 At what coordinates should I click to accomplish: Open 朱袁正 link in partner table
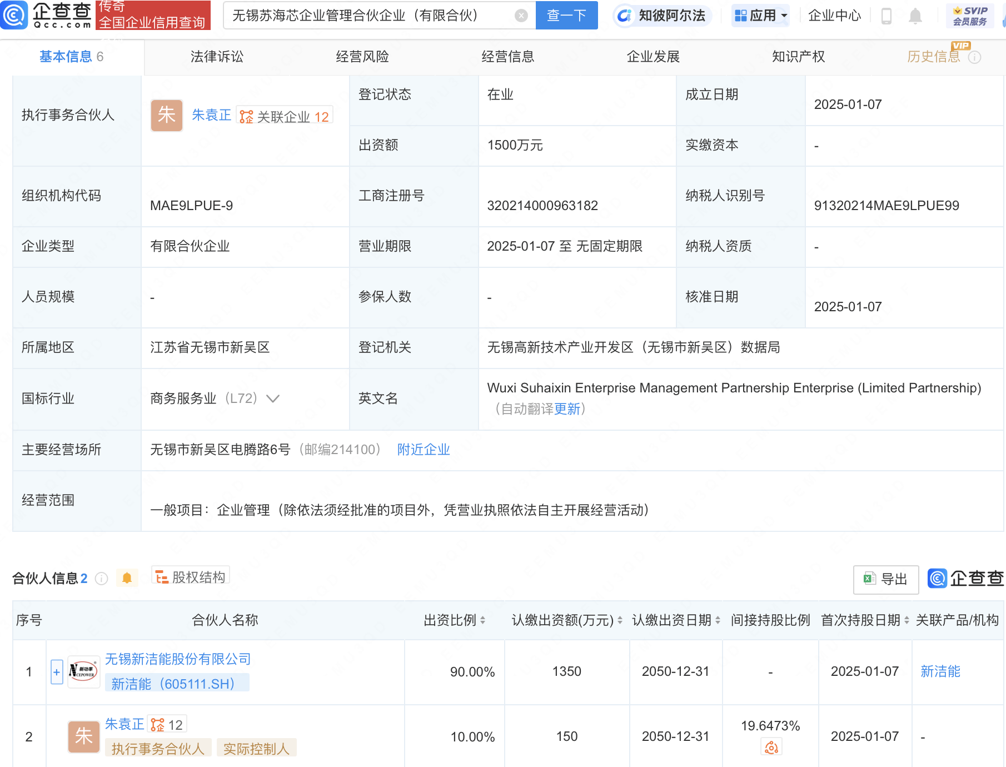tap(124, 724)
